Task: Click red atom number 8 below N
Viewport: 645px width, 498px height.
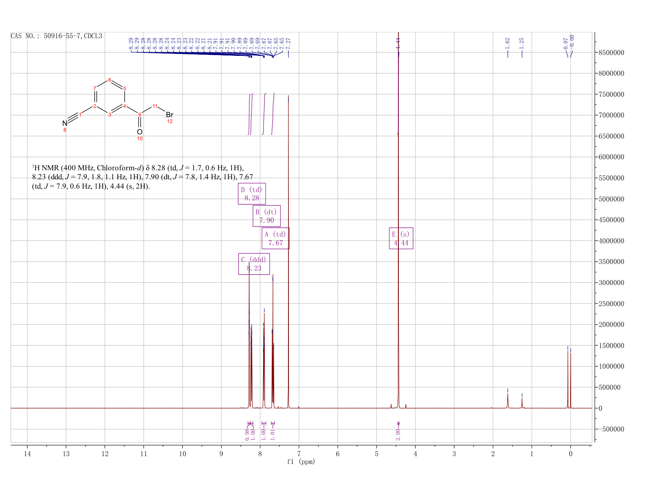Action: pos(65,130)
